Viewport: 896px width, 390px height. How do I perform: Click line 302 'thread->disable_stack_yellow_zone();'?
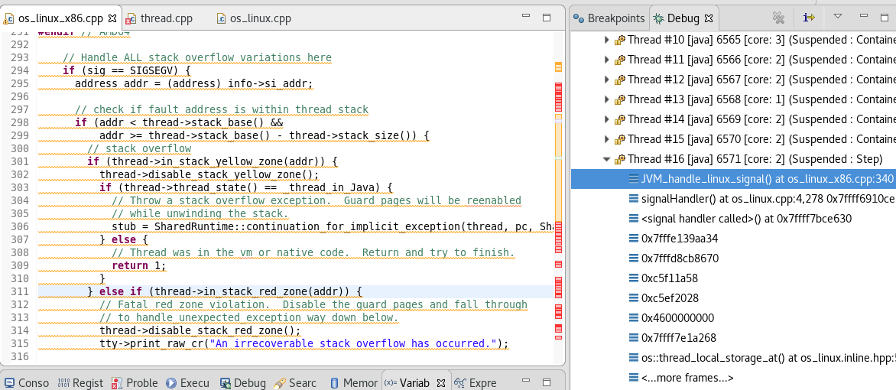(209, 174)
